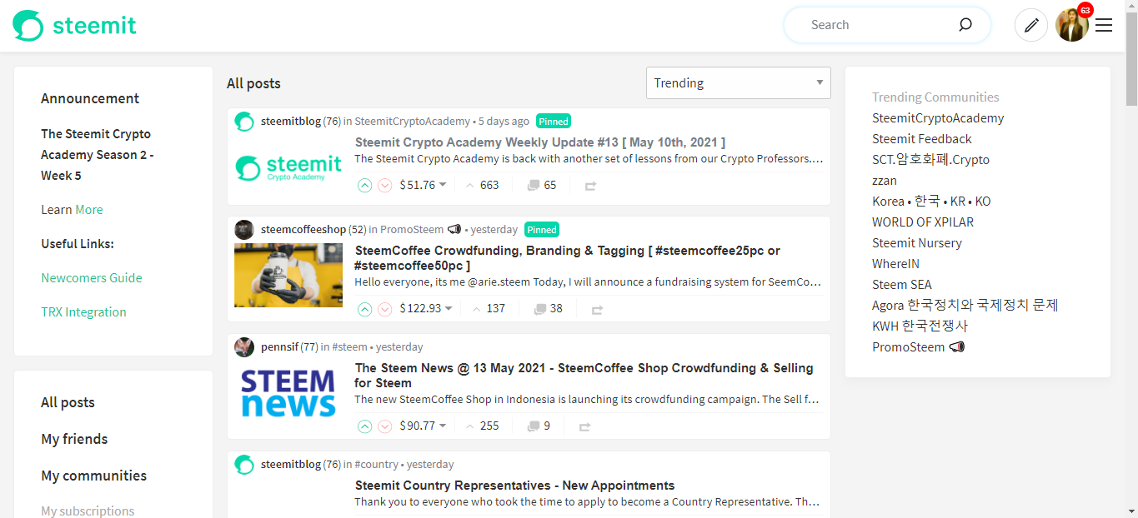Open the Trending sort dropdown
This screenshot has height=518, width=1138.
point(739,83)
